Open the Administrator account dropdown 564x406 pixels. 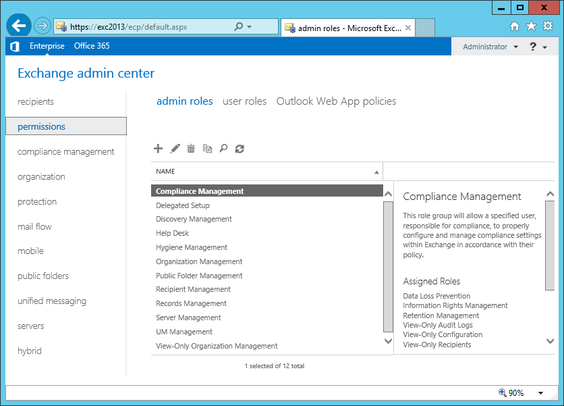coord(490,47)
